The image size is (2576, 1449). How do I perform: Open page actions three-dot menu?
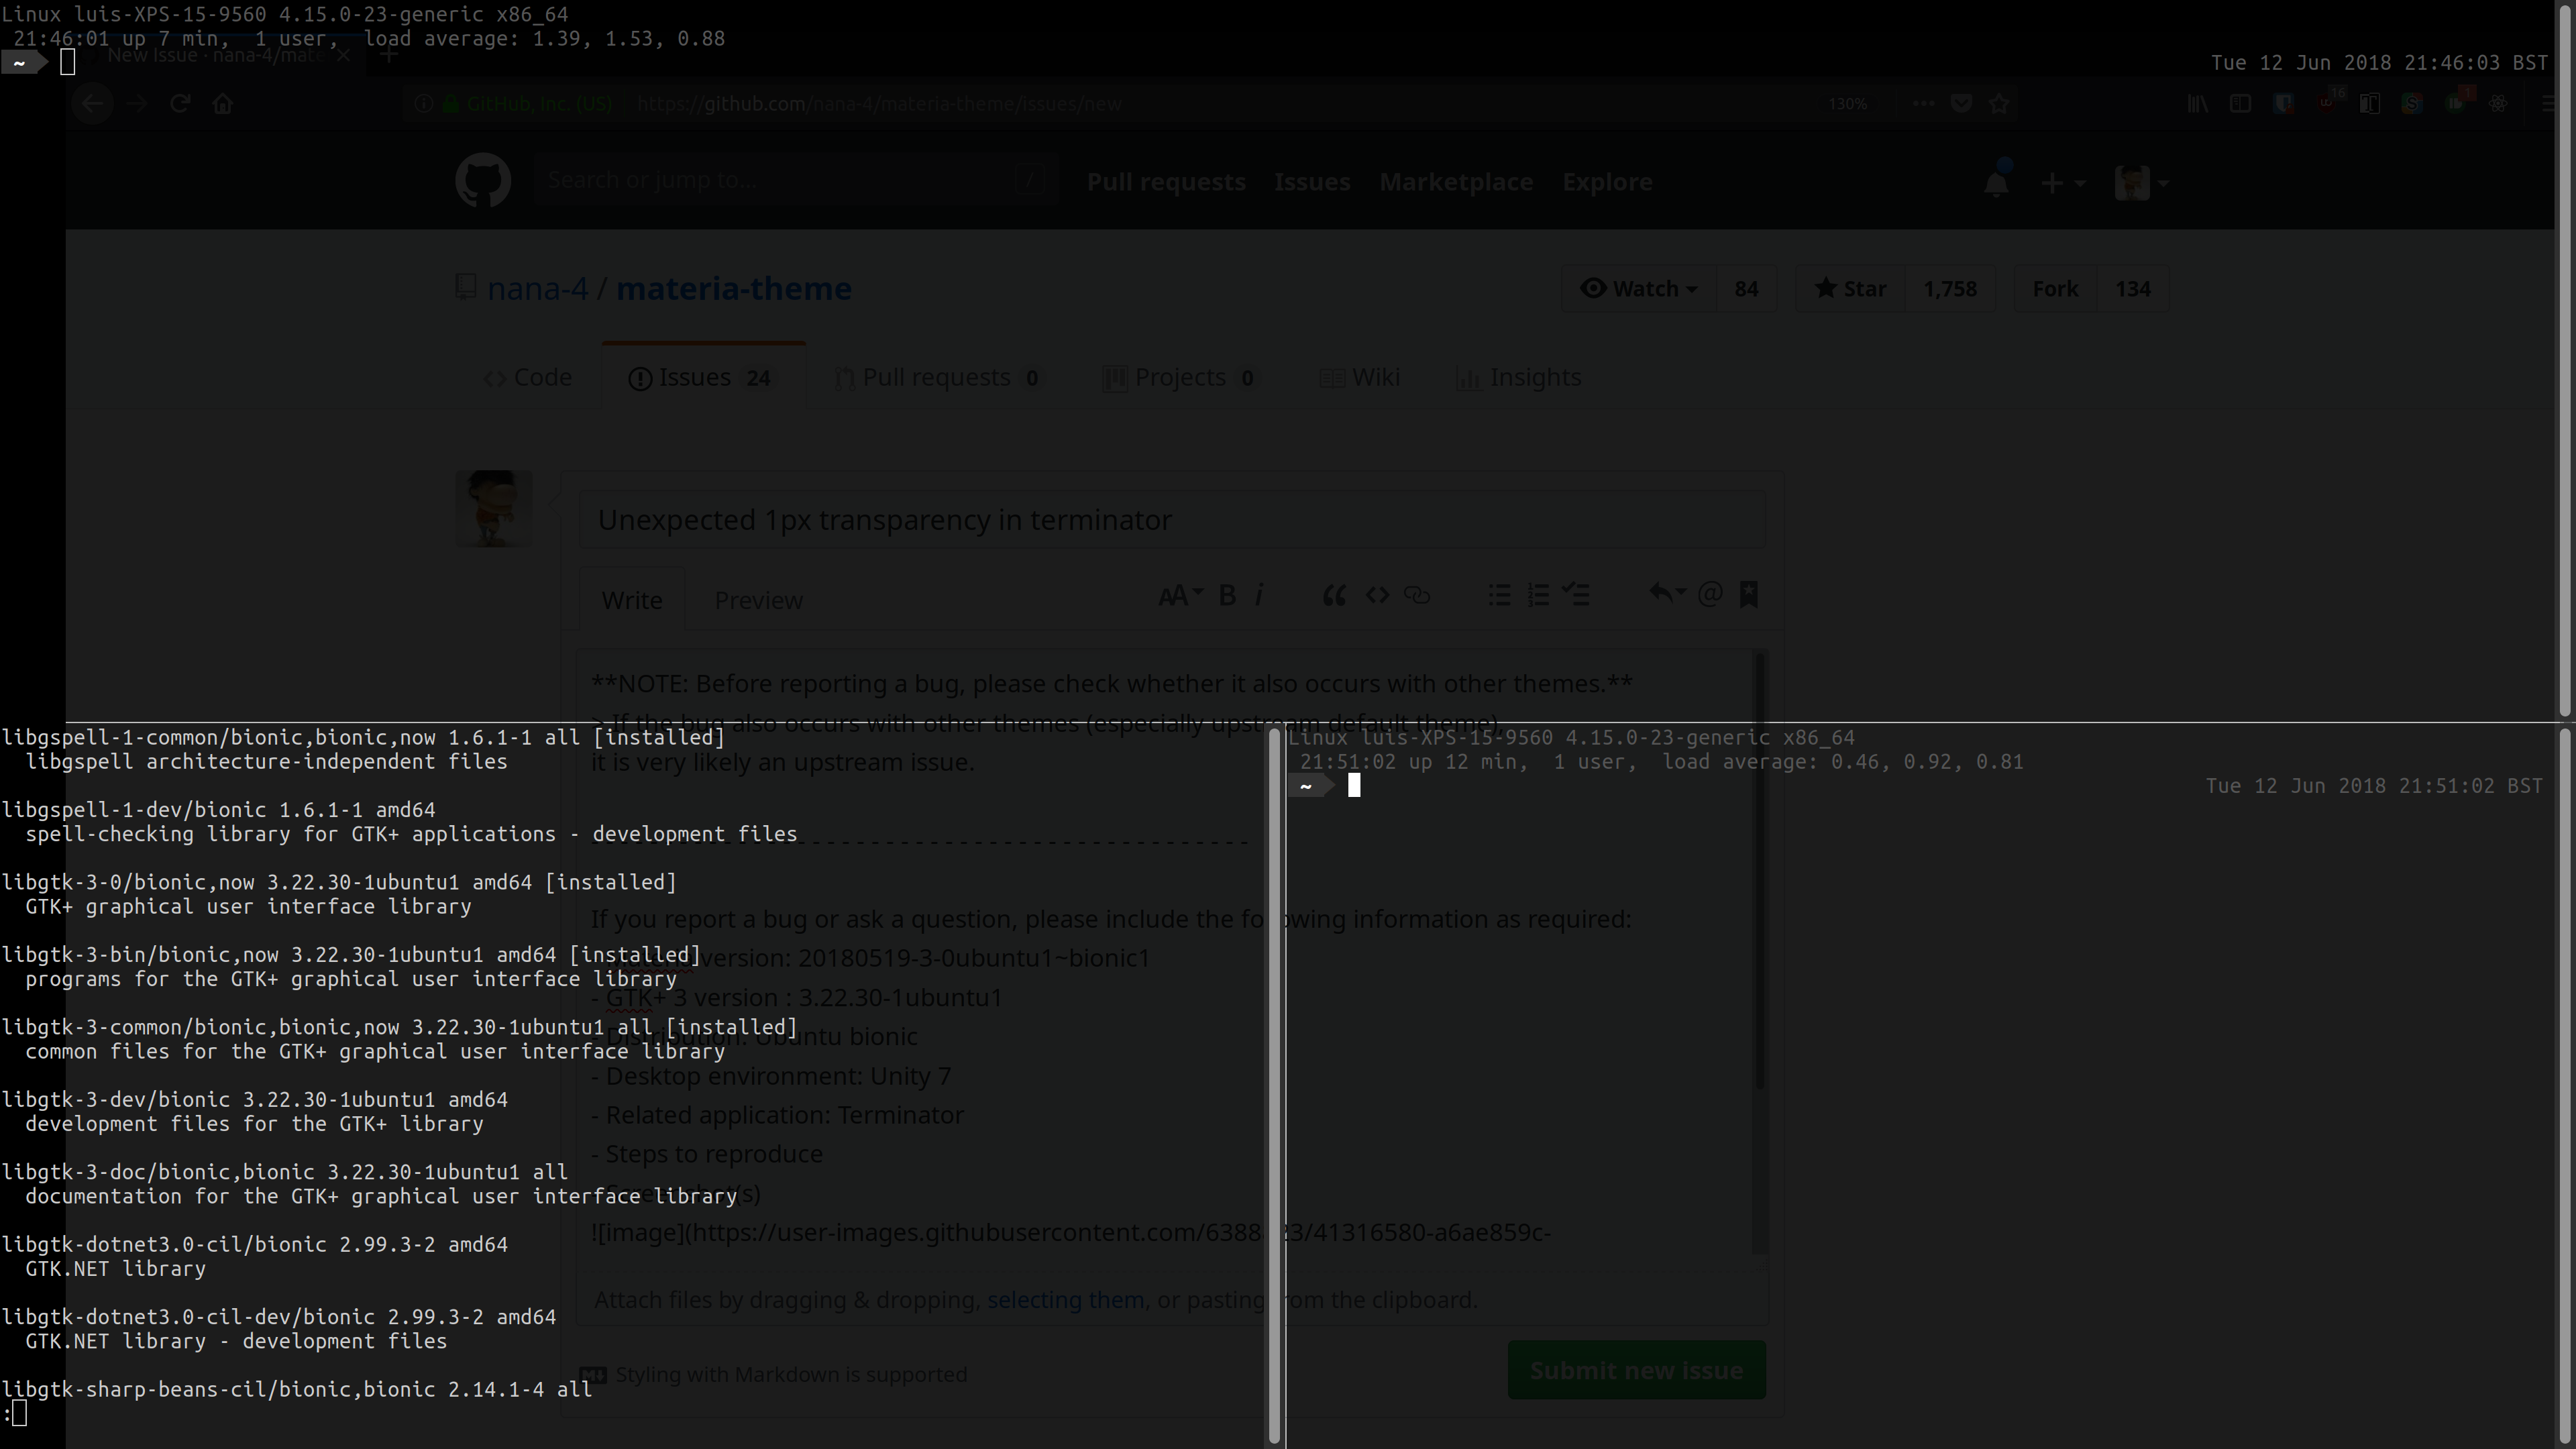click(x=1922, y=104)
